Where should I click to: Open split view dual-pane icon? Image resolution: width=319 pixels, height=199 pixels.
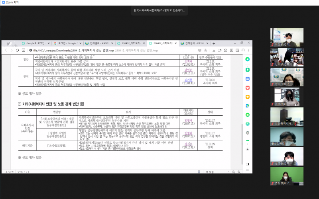click(x=232, y=50)
